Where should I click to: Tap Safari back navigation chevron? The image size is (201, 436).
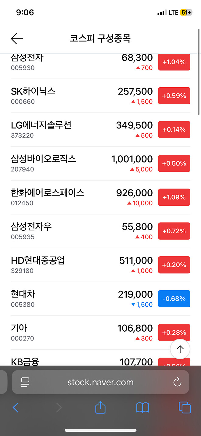(x=16, y=407)
